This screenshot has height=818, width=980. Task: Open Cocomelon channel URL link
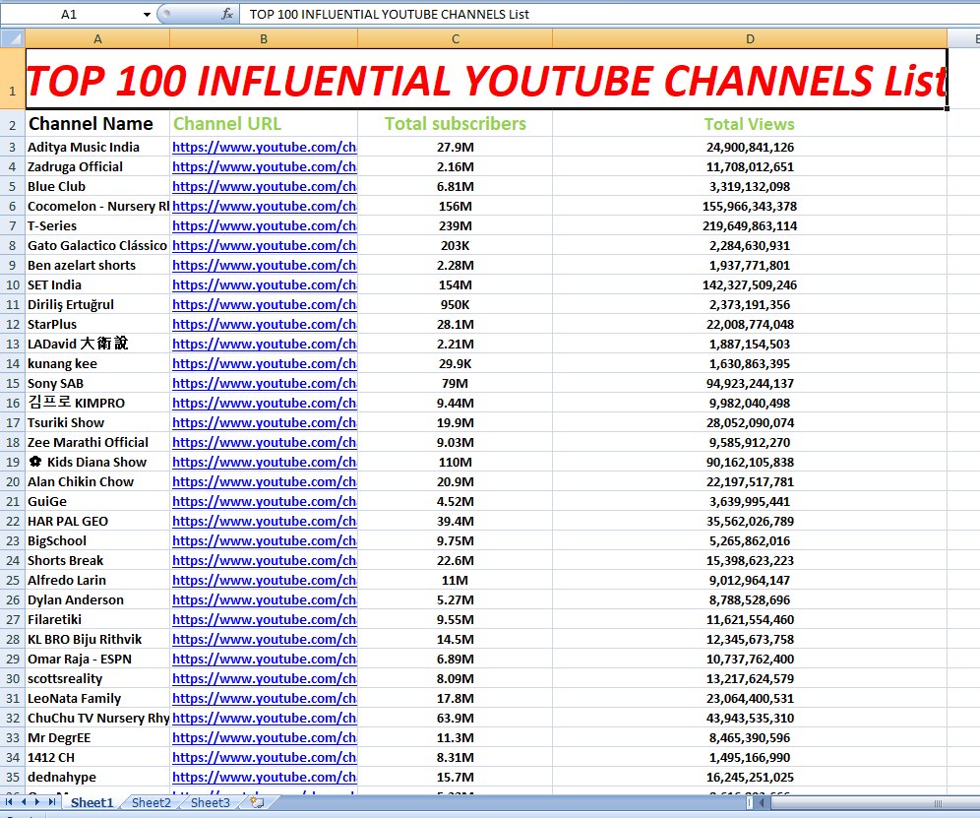tap(265, 207)
